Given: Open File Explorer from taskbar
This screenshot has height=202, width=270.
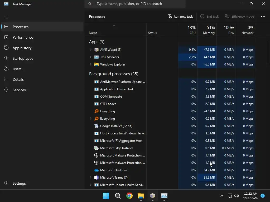Looking at the screenshot, I should click(x=141, y=196).
